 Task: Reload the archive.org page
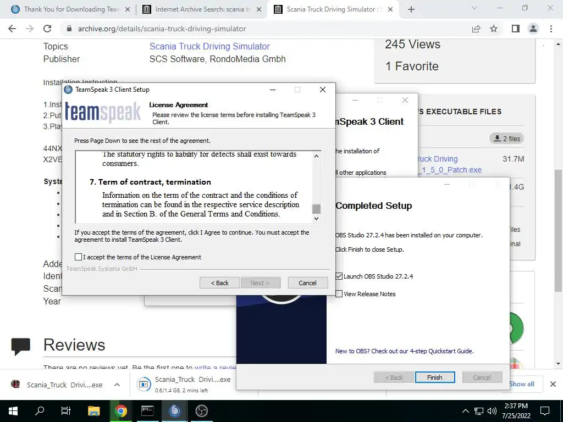pos(47,29)
